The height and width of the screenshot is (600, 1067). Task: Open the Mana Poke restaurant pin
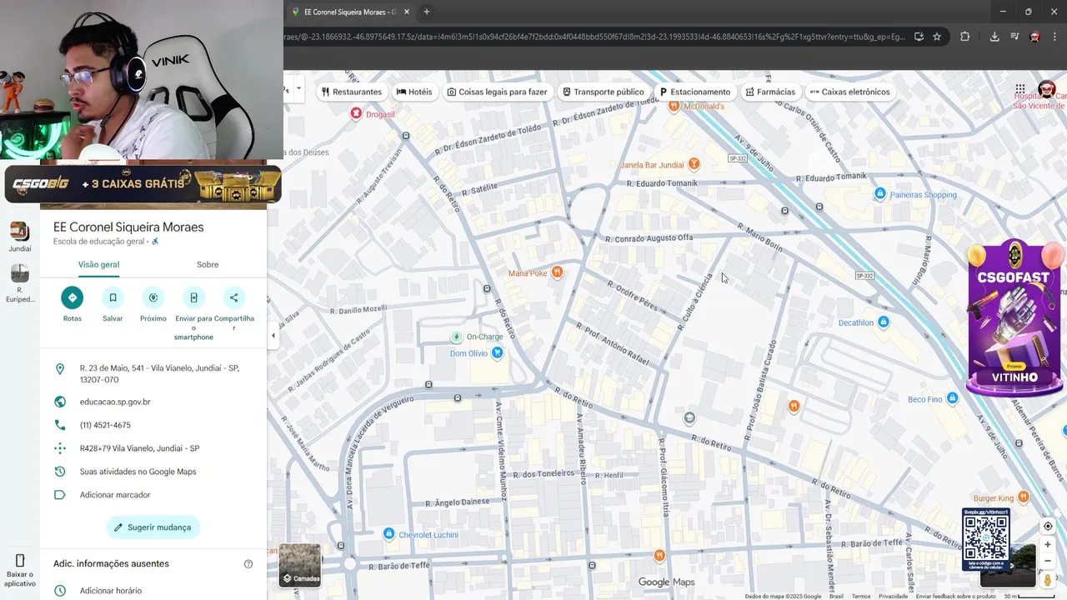click(x=558, y=272)
